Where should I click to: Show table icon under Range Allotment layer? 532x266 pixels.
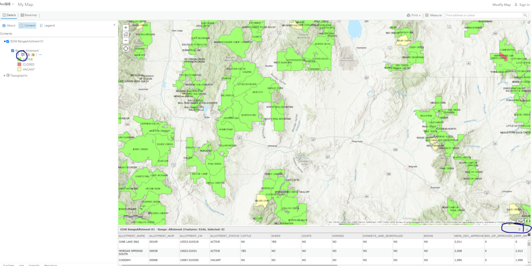point(23,55)
